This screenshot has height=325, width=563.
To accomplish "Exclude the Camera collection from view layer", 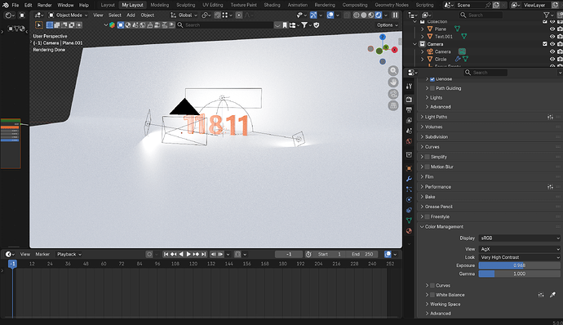I will click(545, 44).
